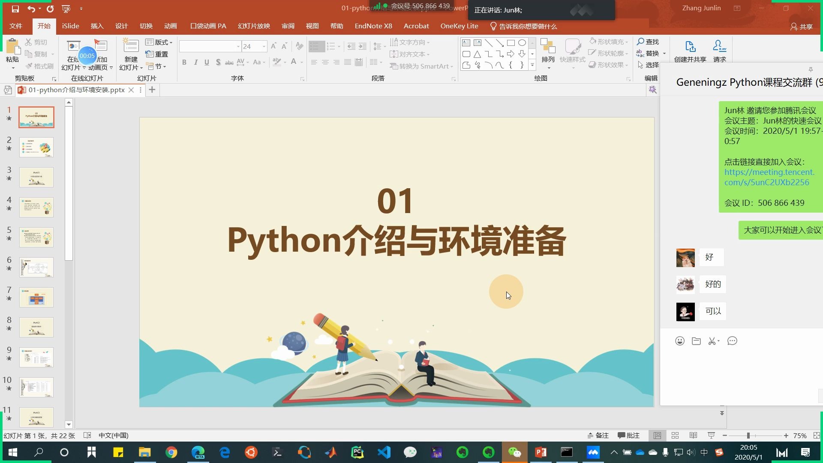Click the screenshot scissors icon in chat
The height and width of the screenshot is (463, 823).
click(712, 341)
